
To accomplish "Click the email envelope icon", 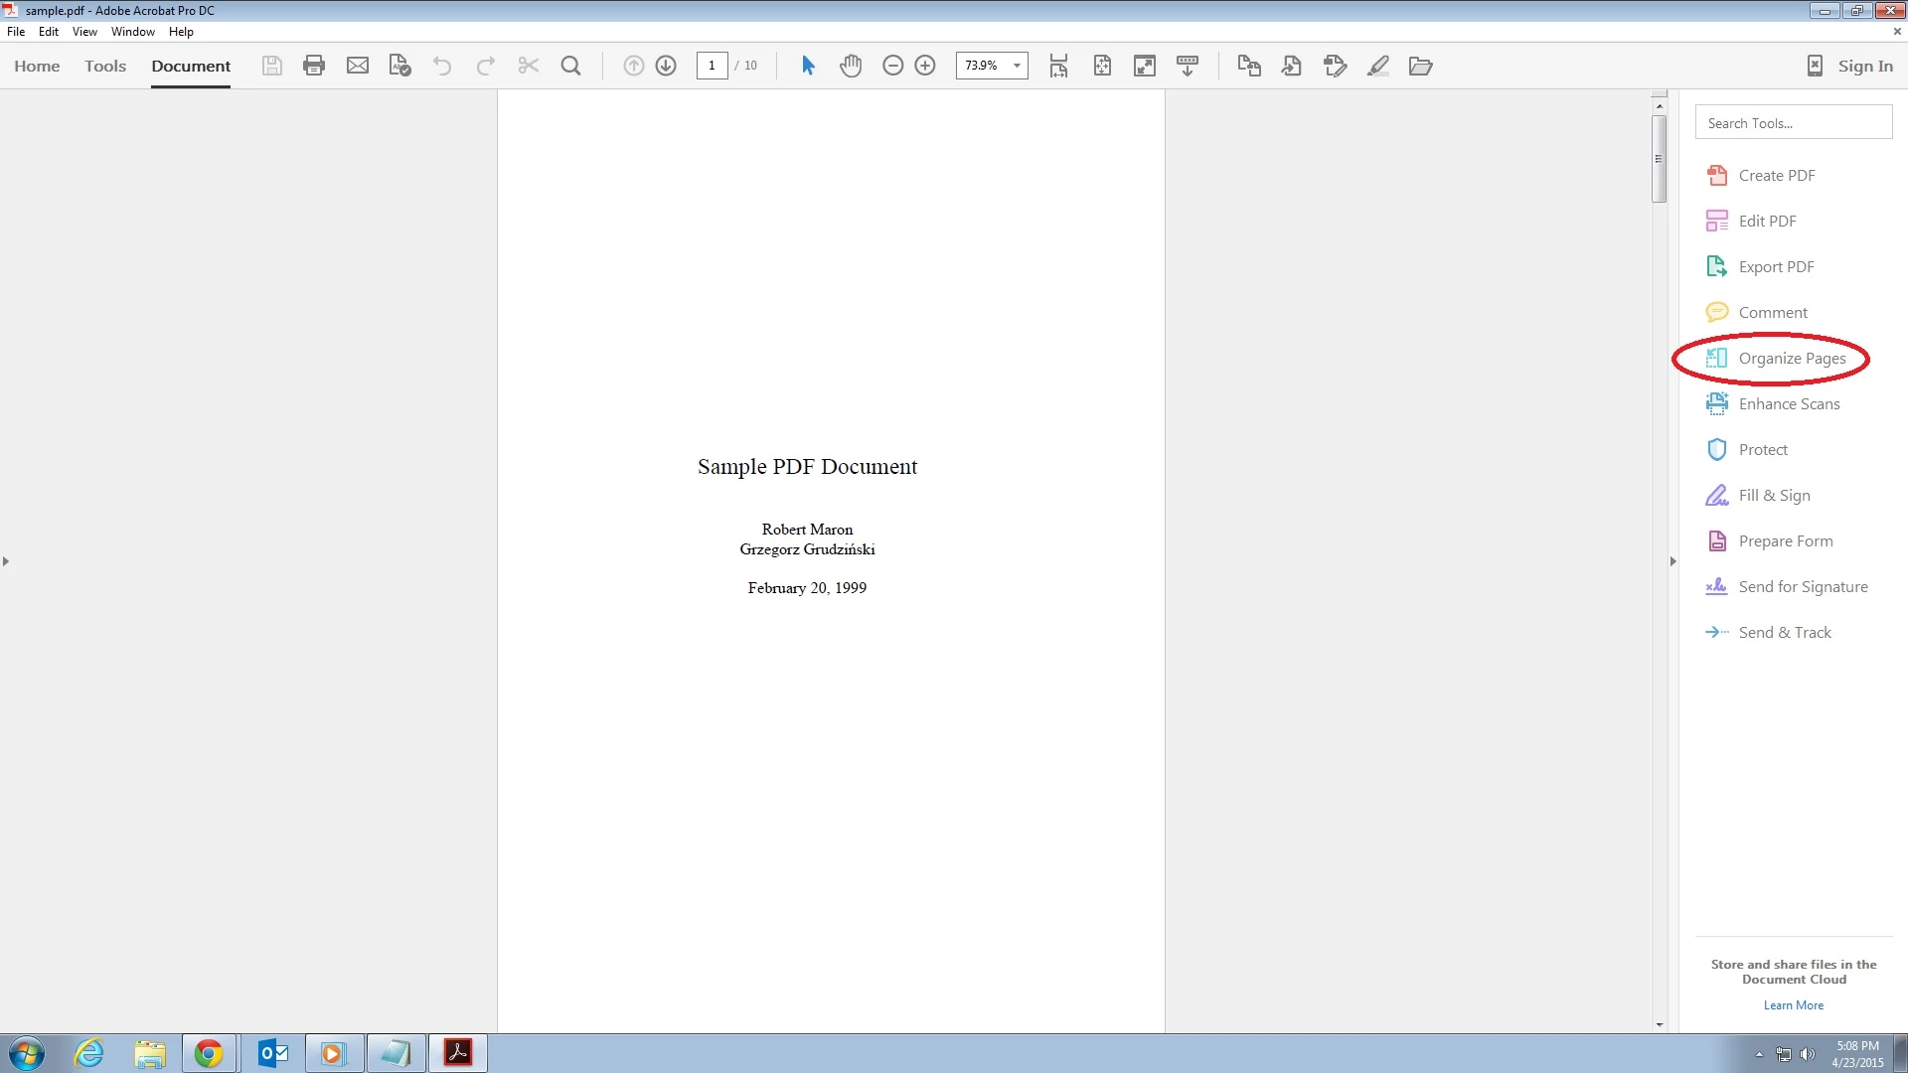I will point(357,66).
